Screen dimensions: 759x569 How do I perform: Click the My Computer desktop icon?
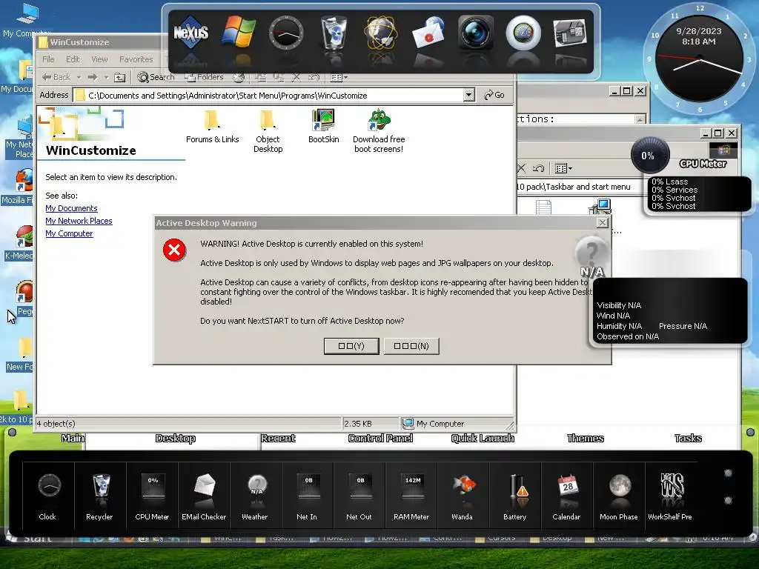point(25,19)
